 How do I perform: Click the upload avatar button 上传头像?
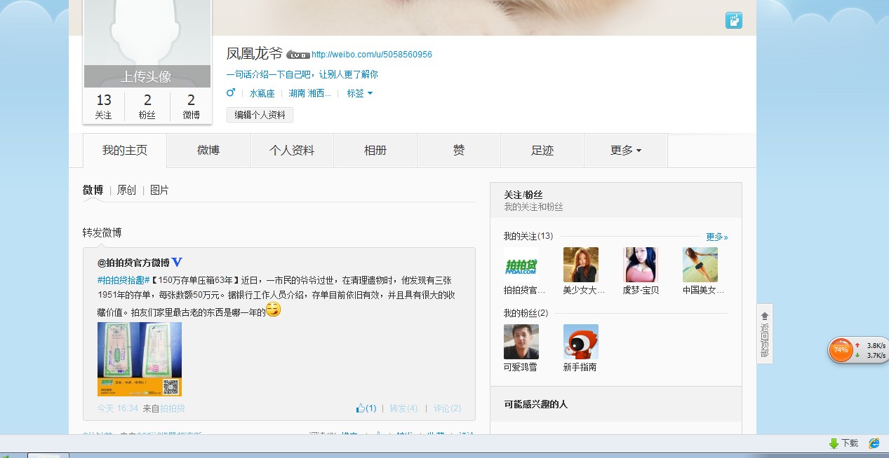click(147, 76)
